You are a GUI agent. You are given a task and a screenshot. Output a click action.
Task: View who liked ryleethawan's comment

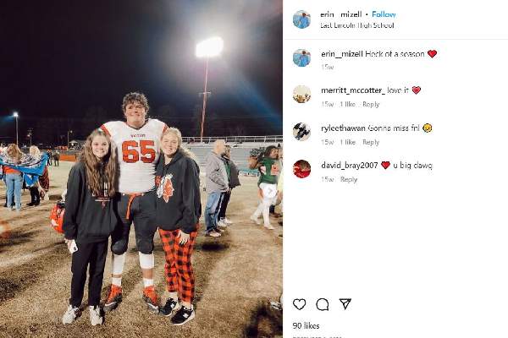[348, 142]
